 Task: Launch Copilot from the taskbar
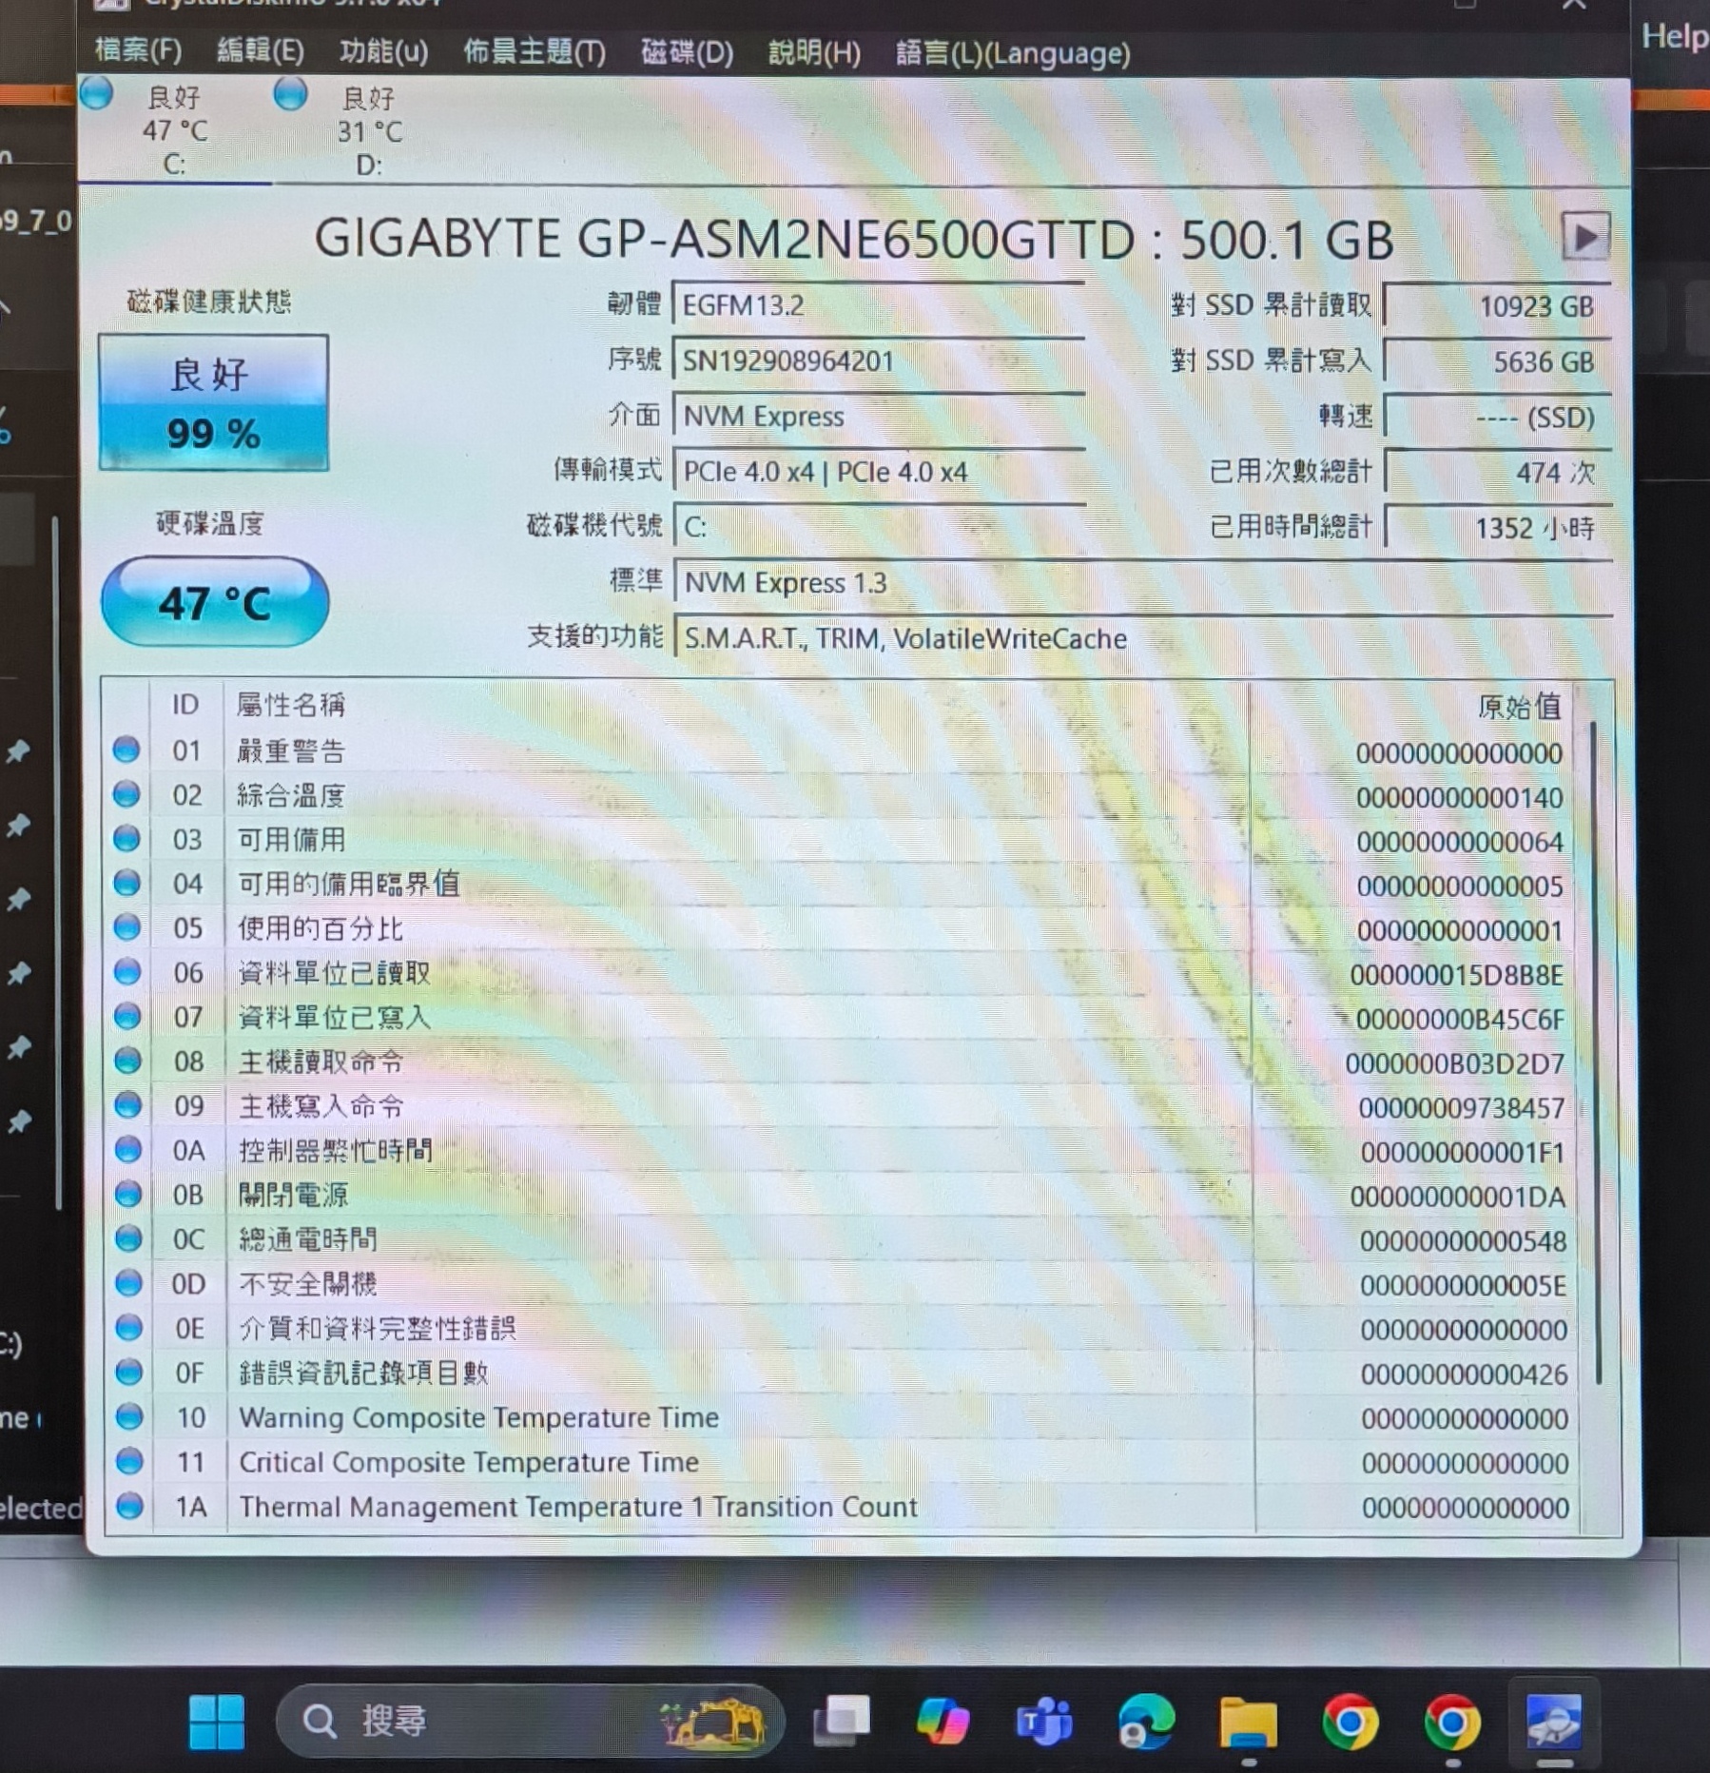coord(942,1722)
